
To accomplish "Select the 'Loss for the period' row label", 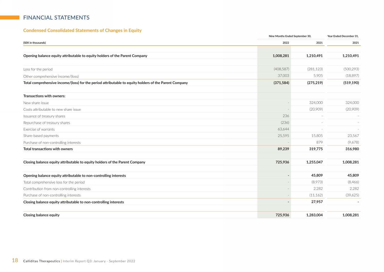I will [38, 69].
